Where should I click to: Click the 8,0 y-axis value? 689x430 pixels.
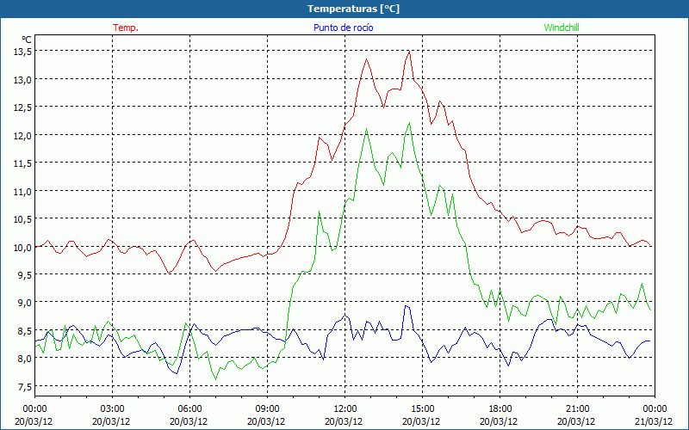point(25,359)
